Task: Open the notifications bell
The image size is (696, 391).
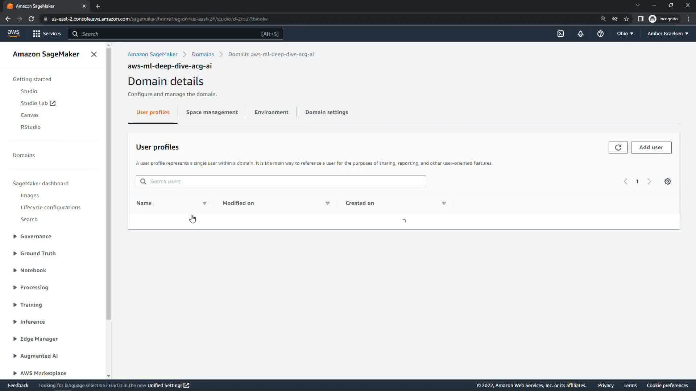Action: [580, 34]
